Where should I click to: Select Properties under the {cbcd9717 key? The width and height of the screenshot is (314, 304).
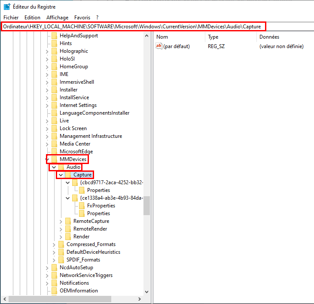[98, 190]
